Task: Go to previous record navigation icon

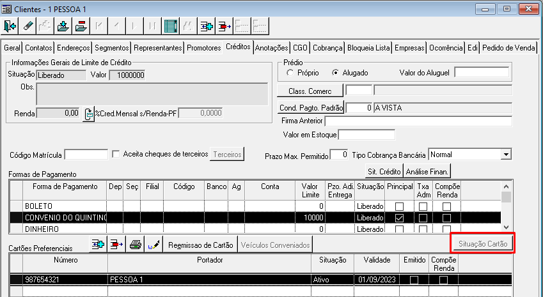Action: click(x=116, y=26)
